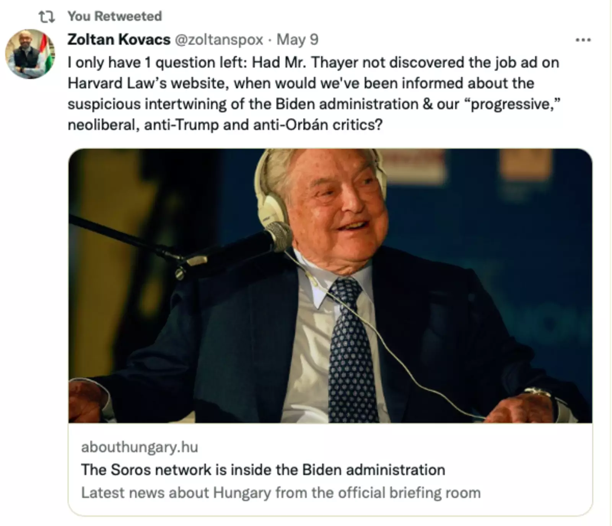The height and width of the screenshot is (526, 612).
Task: Click the Hungarian flag in the profile picture
Action: pos(47,54)
